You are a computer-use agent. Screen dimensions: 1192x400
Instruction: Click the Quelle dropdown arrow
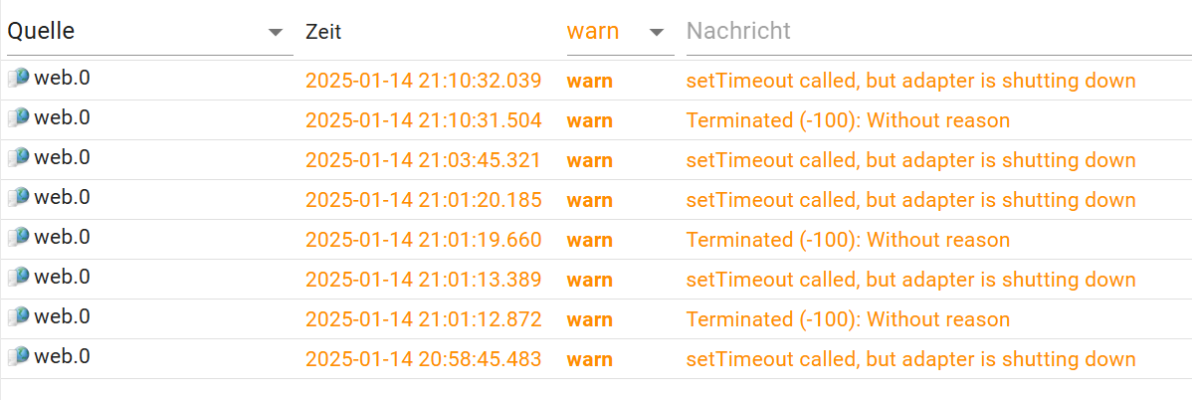[276, 33]
